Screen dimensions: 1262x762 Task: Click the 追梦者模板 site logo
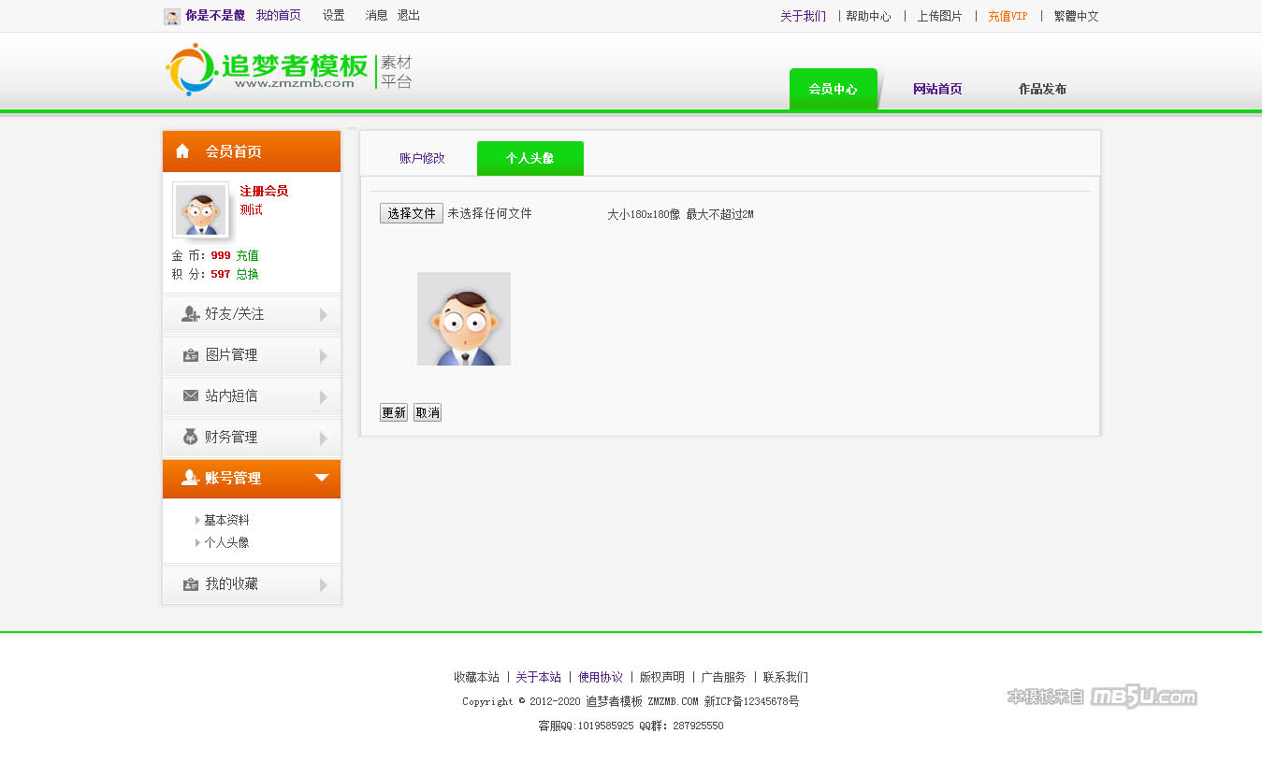tap(288, 70)
